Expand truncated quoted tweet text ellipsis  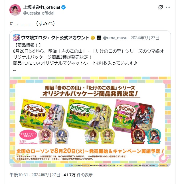pos(15,70)
